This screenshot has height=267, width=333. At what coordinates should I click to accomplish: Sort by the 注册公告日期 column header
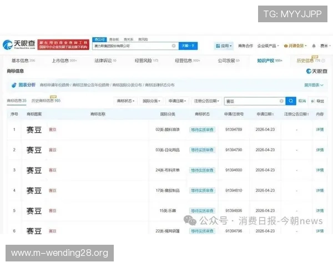tap(296, 114)
